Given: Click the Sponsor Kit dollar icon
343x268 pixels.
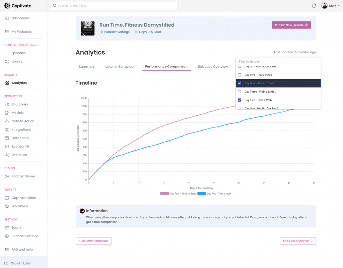Looking at the screenshot, I should point(7,146).
